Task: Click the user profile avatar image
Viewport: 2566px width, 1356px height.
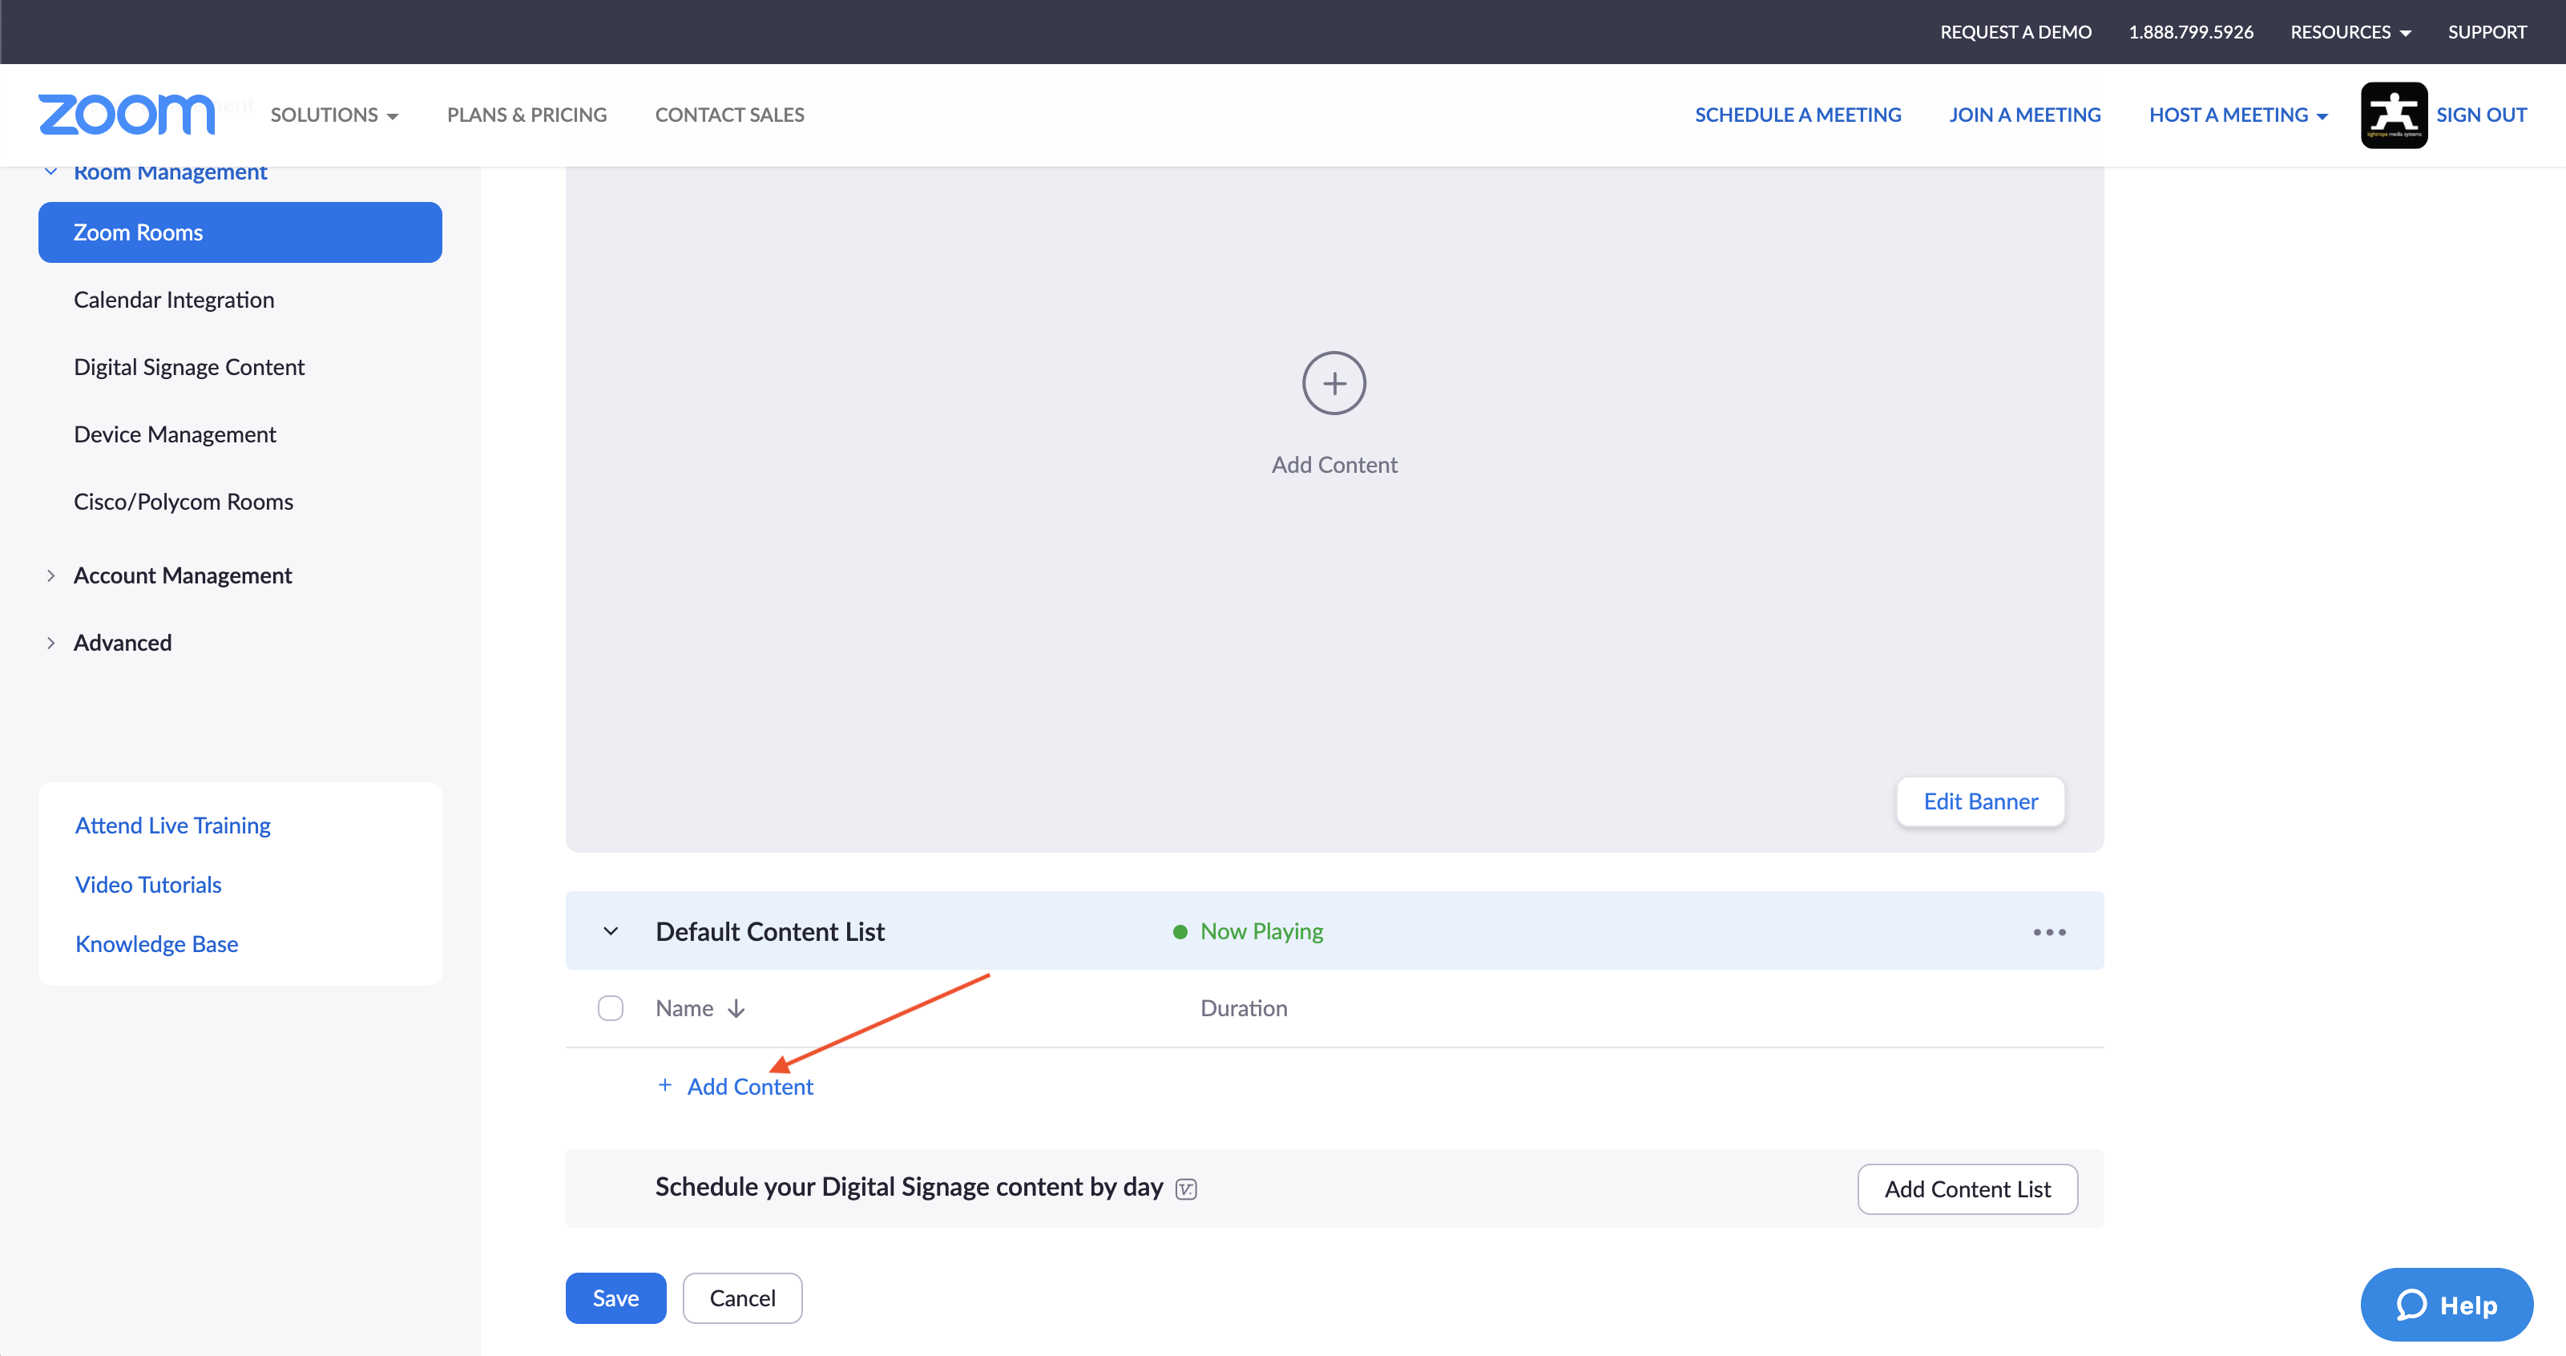Action: [2393, 115]
